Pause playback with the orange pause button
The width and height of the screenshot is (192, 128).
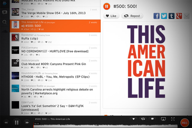pos(107,6)
